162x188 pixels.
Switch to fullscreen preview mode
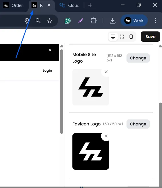coord(122,37)
